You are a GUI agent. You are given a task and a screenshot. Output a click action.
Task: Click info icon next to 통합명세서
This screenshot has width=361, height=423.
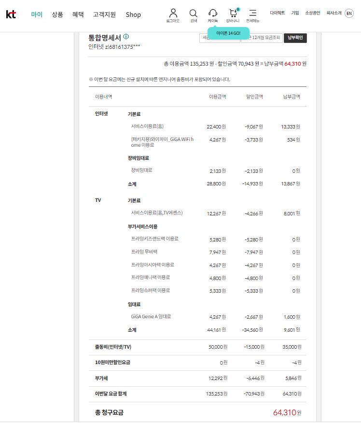(x=126, y=37)
